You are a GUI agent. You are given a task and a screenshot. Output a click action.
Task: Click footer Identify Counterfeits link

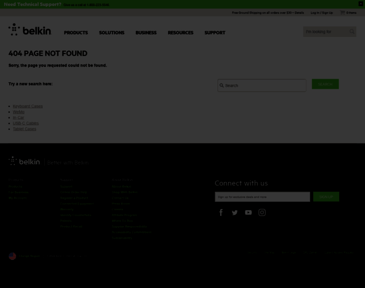76,215
